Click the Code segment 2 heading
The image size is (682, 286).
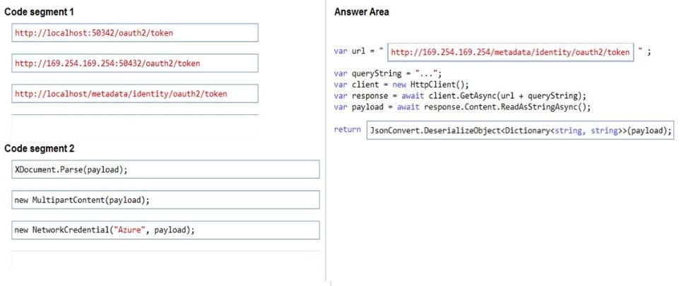[39, 149]
